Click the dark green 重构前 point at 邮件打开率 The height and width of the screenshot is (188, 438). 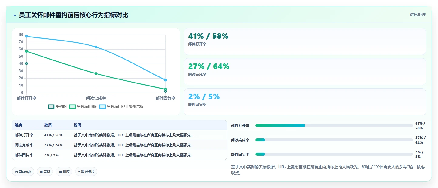point(26,63)
